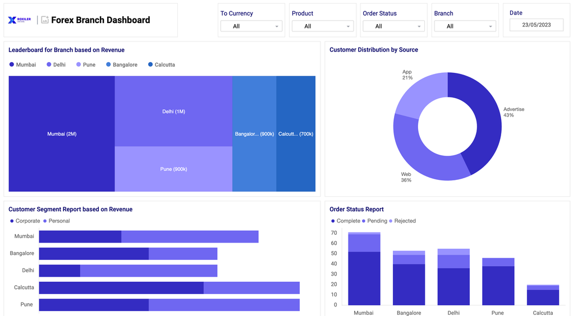Screen dimensions: 573x316
Task: Toggle the Pune legend dot in Leaderboard
Action: 79,65
